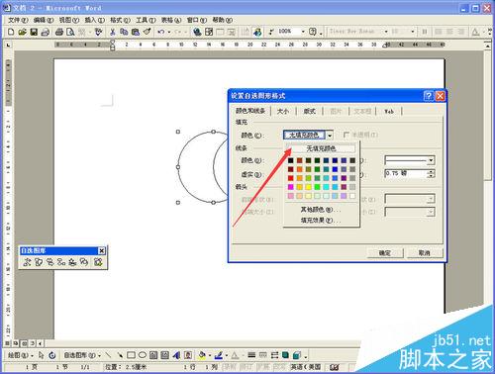The image size is (495, 374).
Task: Click the Copy icon in toolbar
Action: click(x=124, y=32)
